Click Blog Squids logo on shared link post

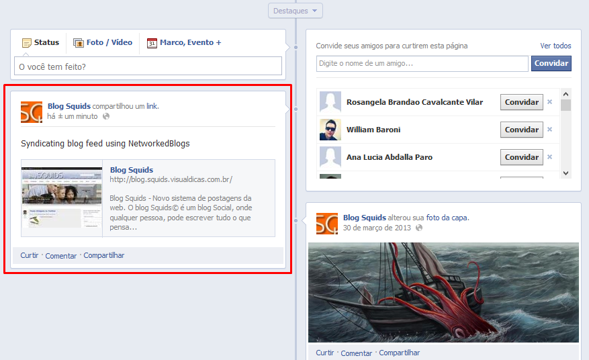click(32, 112)
